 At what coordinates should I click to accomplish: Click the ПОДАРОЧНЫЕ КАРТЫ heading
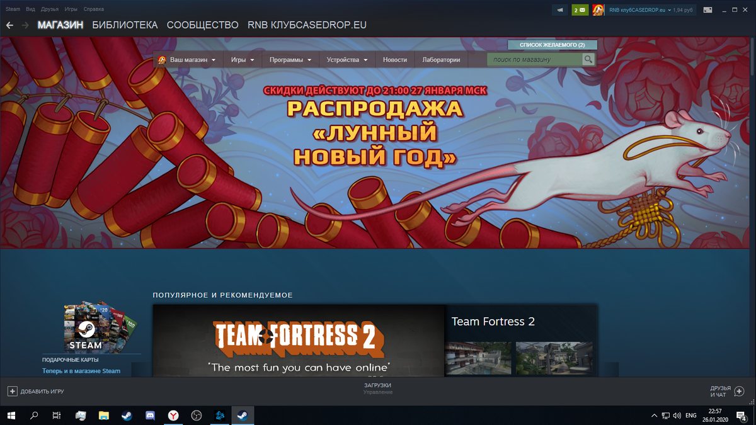pyautogui.click(x=70, y=360)
